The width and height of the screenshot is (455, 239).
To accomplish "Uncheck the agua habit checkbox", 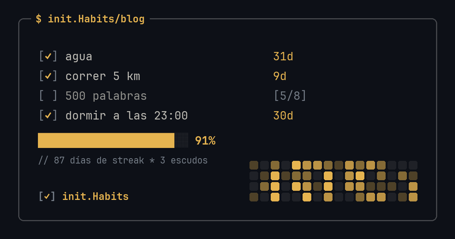I will pyautogui.click(x=48, y=57).
